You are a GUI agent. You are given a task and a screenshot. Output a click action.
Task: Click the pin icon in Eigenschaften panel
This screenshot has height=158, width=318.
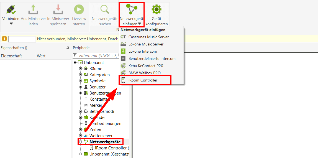pyautogui.click(x=68, y=48)
